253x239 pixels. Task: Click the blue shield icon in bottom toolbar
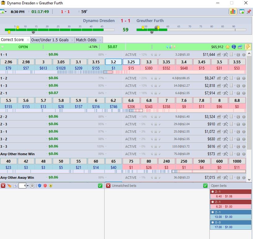(x=40, y=186)
